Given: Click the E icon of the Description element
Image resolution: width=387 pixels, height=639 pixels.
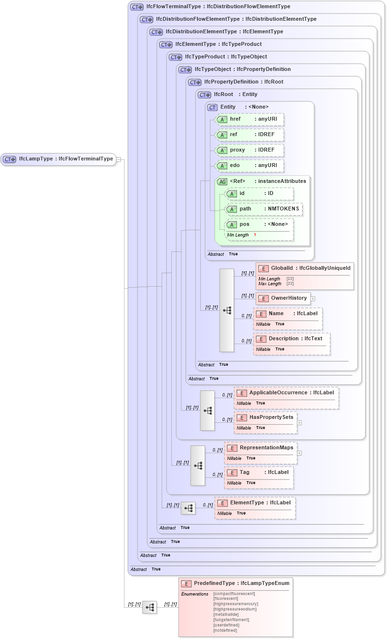Looking at the screenshot, I should coord(261,339).
